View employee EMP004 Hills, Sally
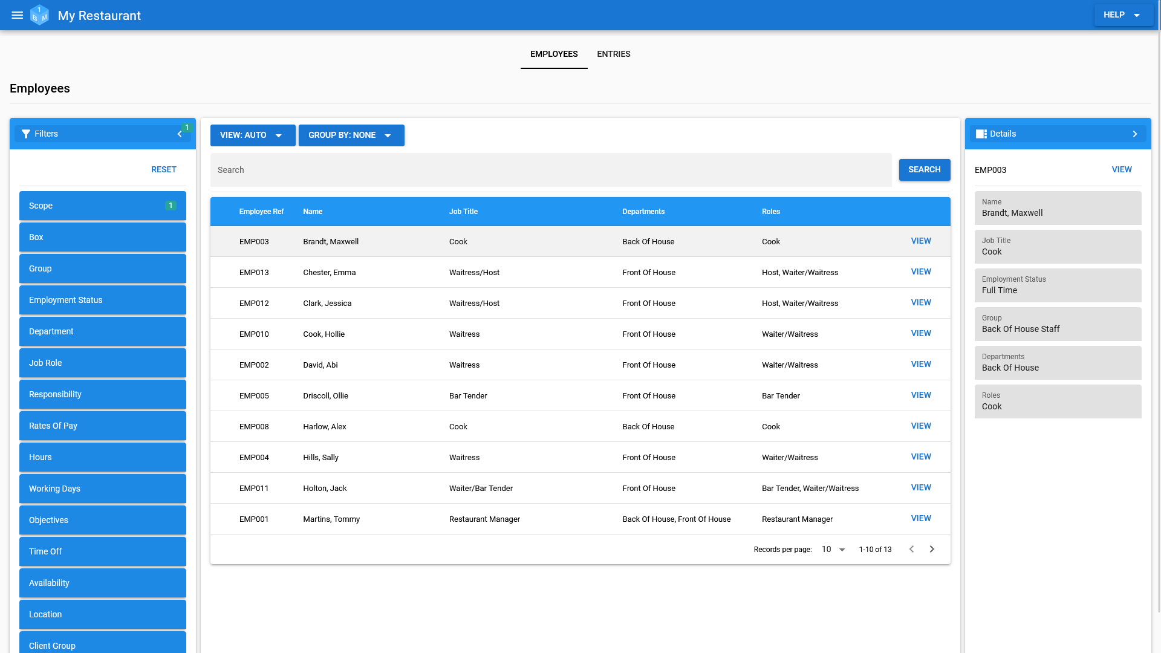The image size is (1161, 653). (921, 456)
